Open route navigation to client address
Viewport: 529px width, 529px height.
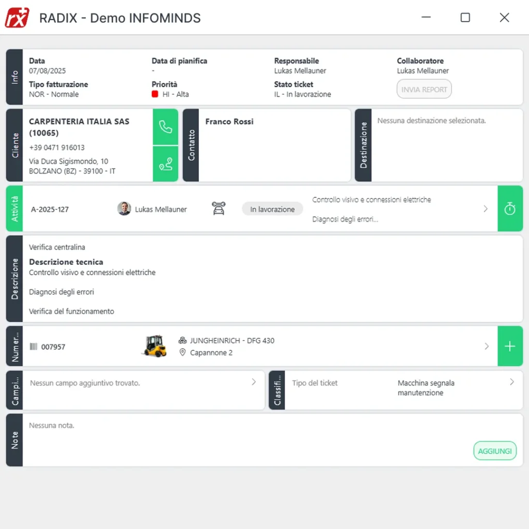pos(165,164)
